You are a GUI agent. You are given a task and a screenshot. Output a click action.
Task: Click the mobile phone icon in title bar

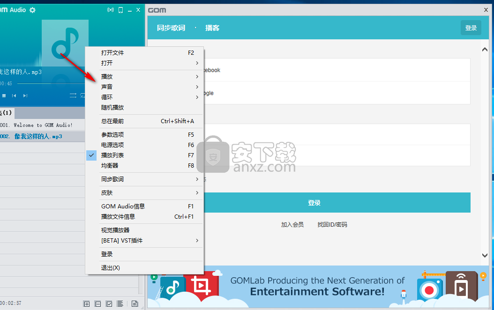120,10
